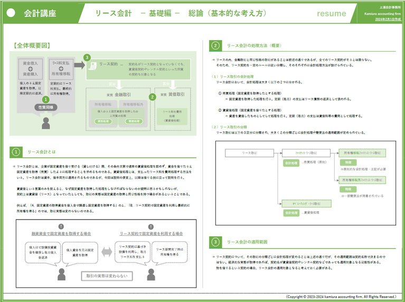Click the （2）リース取引の分類 subheading
Image resolution: width=405 pixels, height=302 pixels.
click(x=229, y=127)
